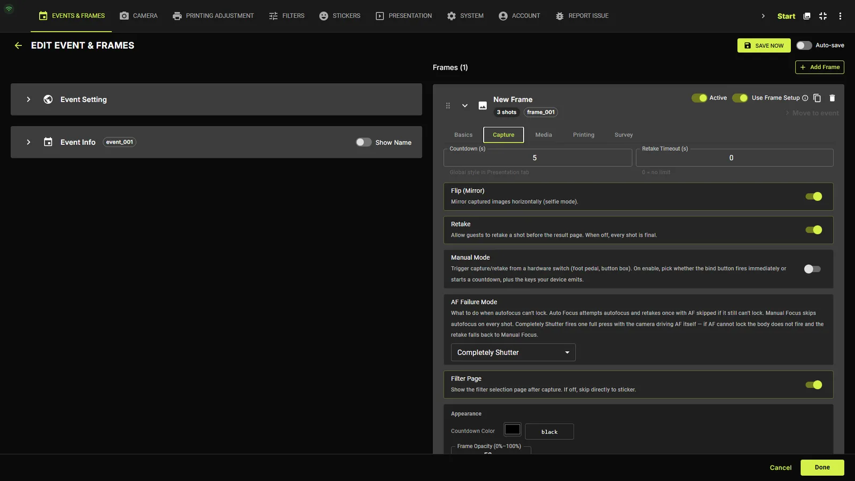Go back using the left arrow
This screenshot has width=855, height=481.
18,45
